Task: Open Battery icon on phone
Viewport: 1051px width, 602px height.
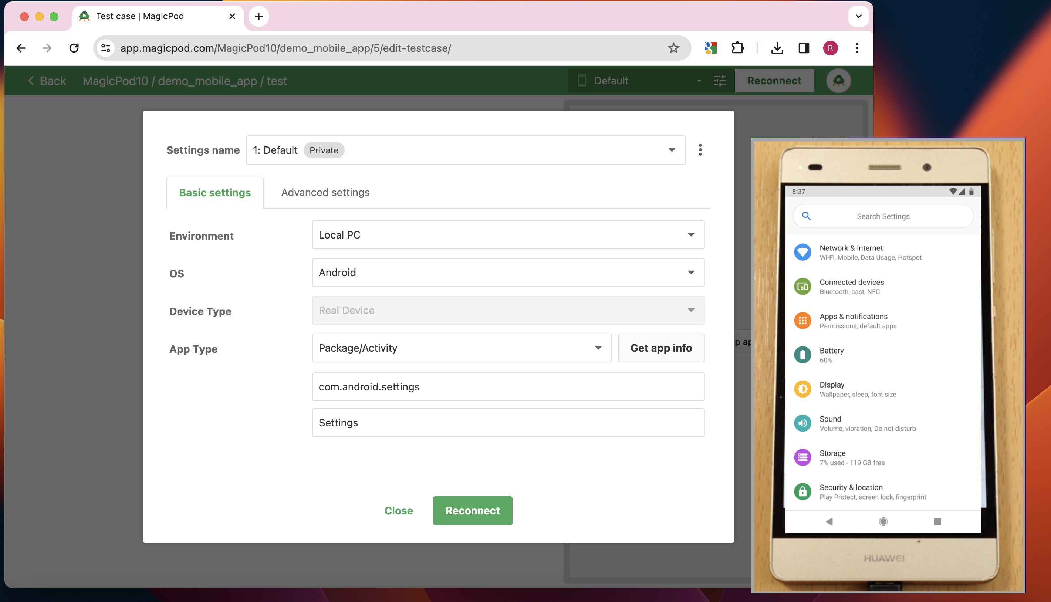Action: pyautogui.click(x=802, y=355)
